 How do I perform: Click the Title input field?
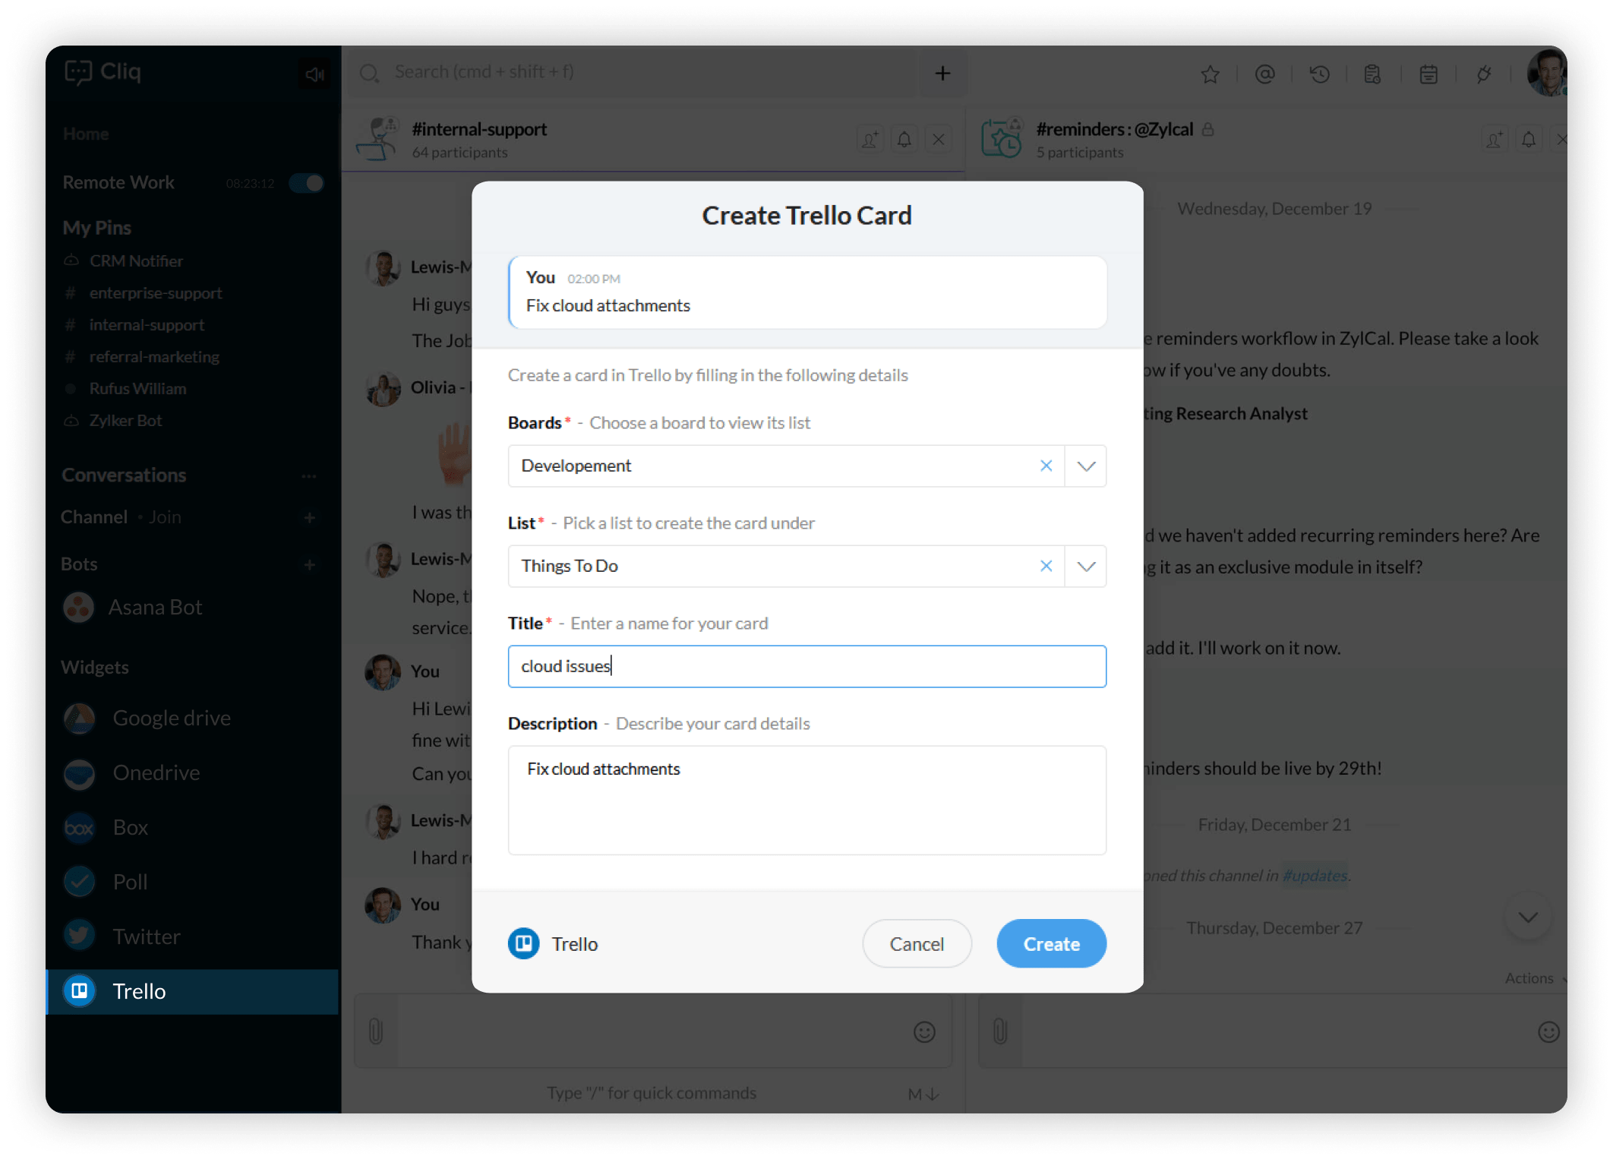806,665
